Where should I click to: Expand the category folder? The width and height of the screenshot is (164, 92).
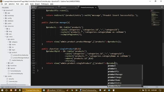coord(8,42)
